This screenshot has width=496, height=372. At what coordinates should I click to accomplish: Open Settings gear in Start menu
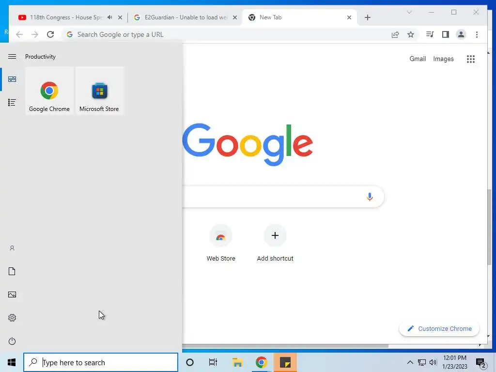pyautogui.click(x=12, y=318)
